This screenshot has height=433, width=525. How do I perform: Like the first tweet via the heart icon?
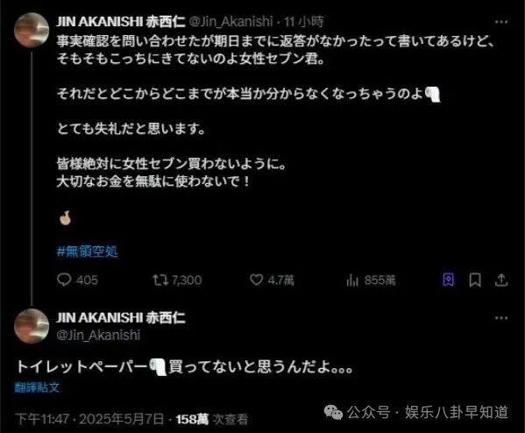(257, 280)
